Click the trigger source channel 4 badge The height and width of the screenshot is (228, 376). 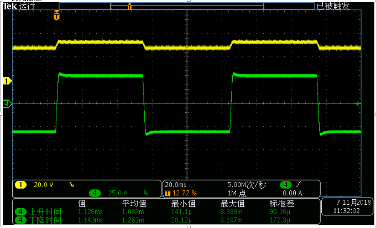[x=286, y=185]
